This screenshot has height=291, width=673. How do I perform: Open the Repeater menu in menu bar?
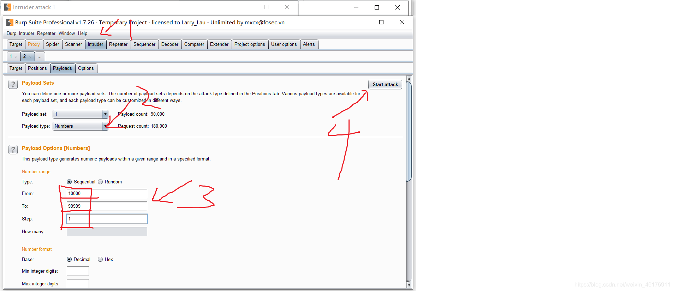pos(46,33)
